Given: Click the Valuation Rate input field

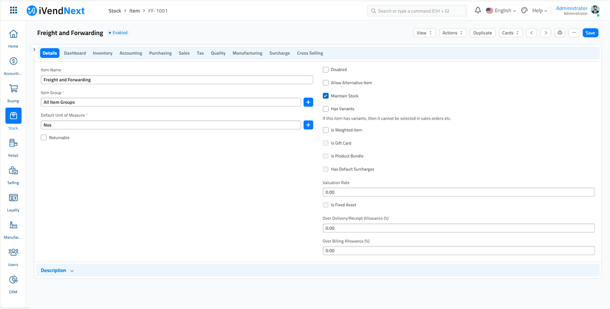Looking at the screenshot, I should [458, 192].
